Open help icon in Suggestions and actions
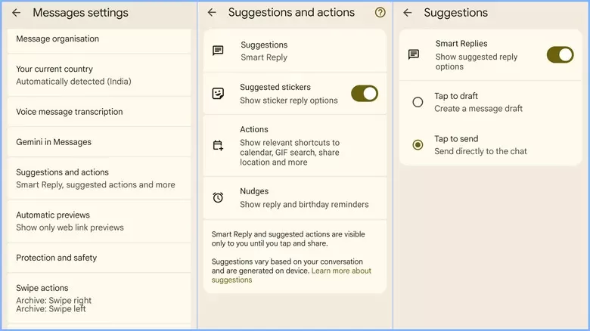Screen dimensions: 590x331 coord(380,12)
